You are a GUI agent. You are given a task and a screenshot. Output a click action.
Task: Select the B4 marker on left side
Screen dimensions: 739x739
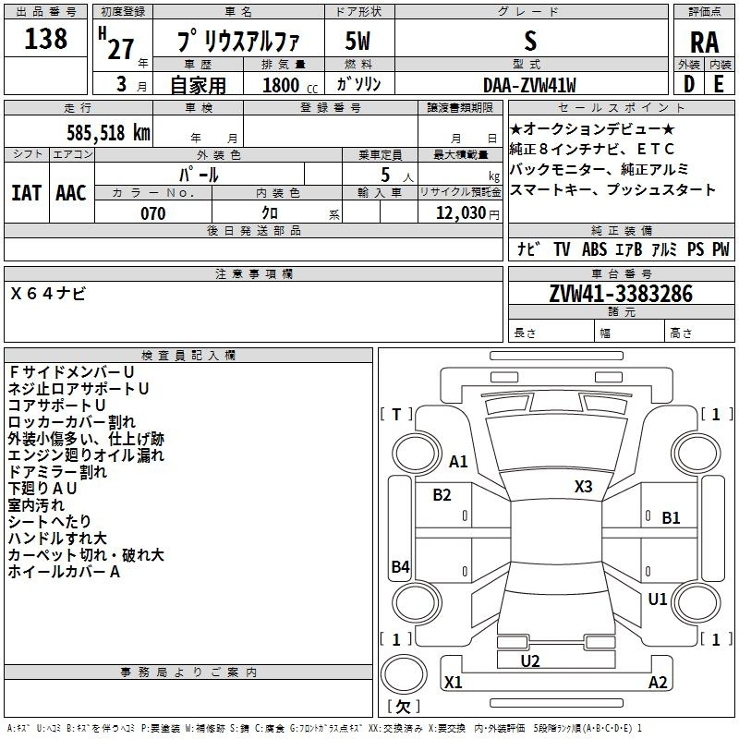(x=400, y=567)
